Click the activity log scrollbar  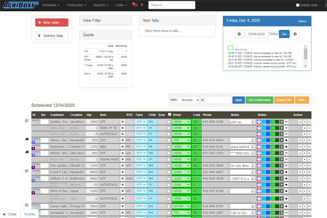[306, 56]
